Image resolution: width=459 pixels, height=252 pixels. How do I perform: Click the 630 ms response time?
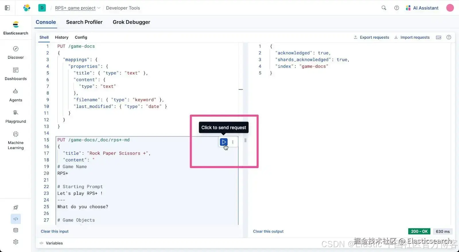tap(443, 231)
